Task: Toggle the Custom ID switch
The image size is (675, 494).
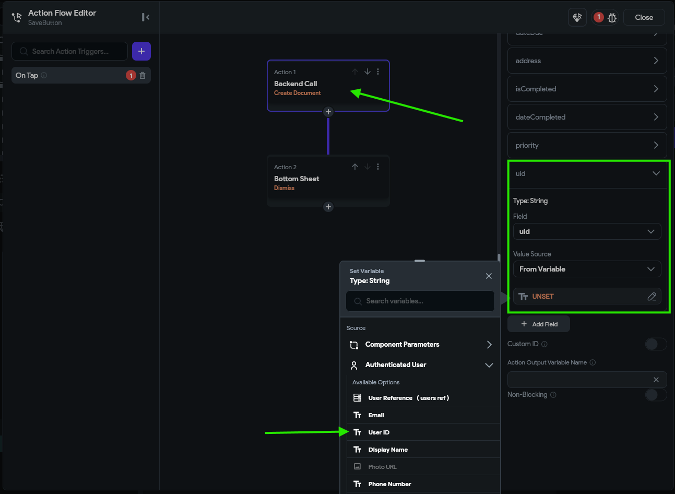Action: (x=656, y=344)
